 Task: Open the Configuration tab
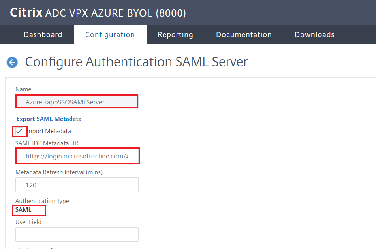110,34
